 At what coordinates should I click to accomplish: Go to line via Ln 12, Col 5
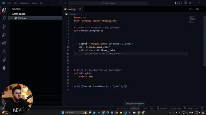click(122, 108)
